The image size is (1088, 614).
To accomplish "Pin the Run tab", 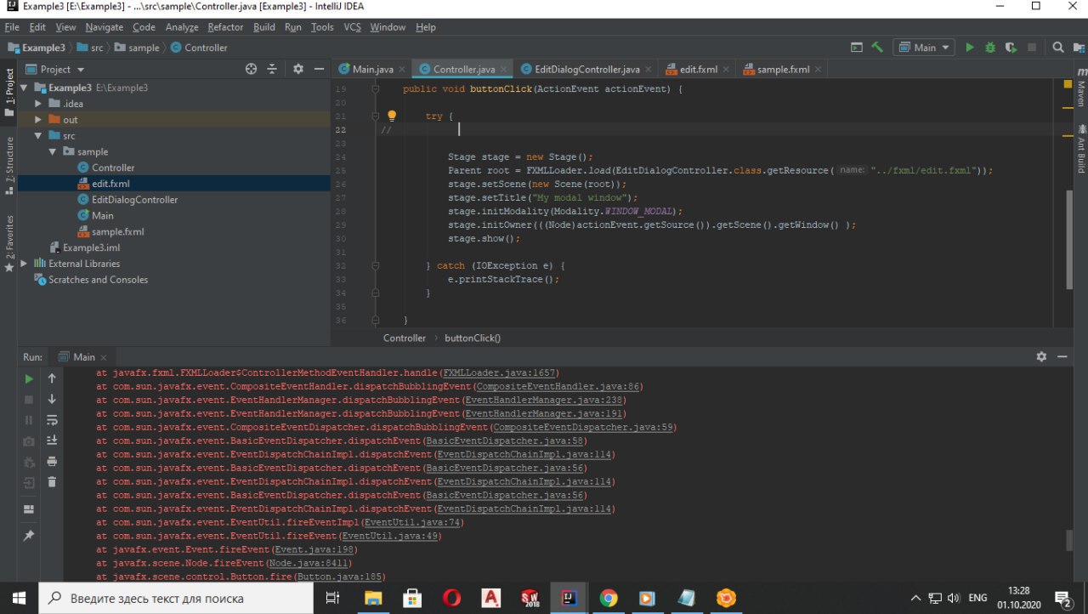I will click(29, 536).
